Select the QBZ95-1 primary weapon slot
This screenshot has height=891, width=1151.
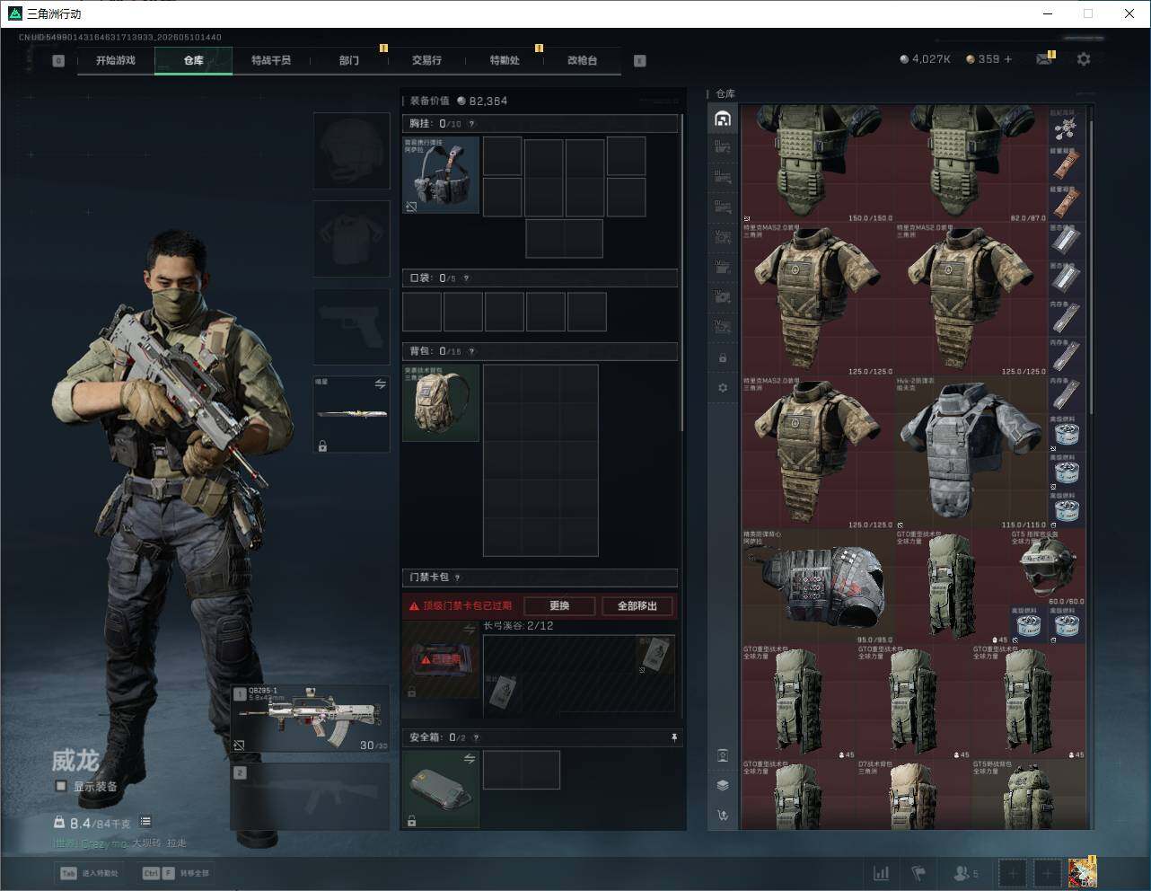tap(311, 719)
